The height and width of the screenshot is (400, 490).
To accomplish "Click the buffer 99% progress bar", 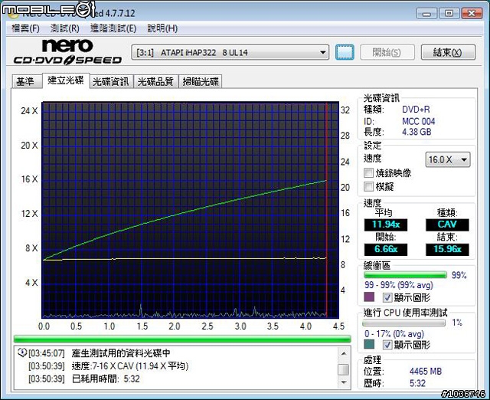I will [405, 275].
